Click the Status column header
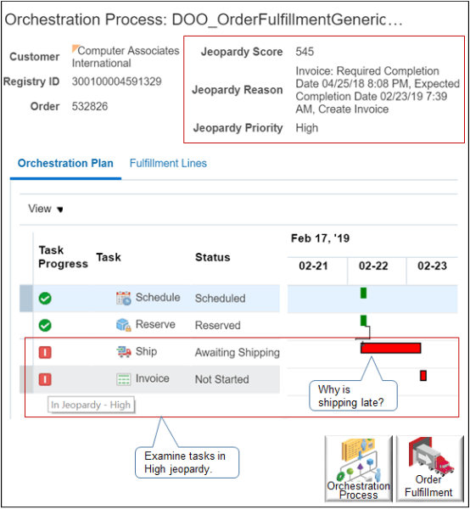The height and width of the screenshot is (509, 470). [213, 257]
